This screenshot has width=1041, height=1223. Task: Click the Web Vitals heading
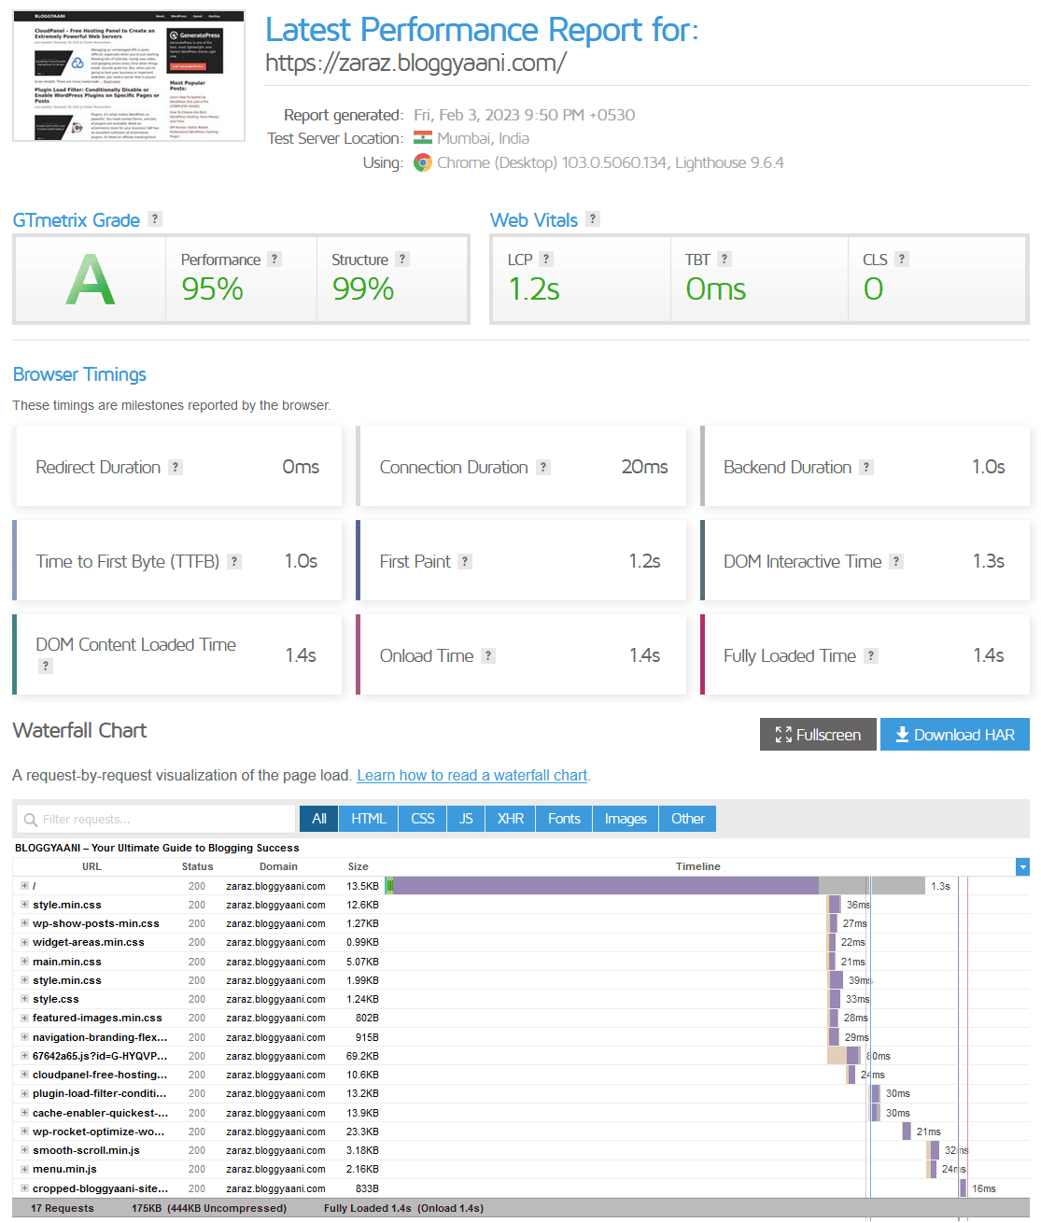tap(534, 220)
